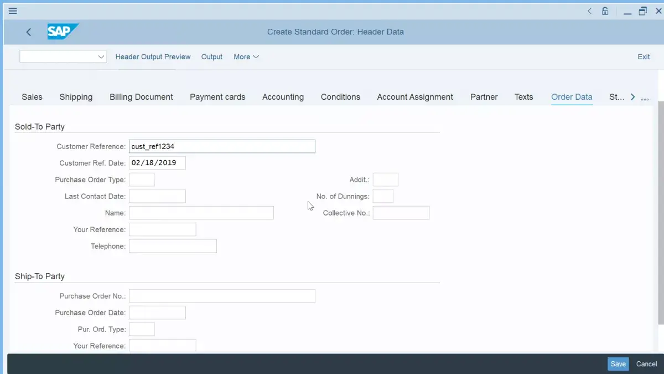Click the Purchase Order Date field
Image resolution: width=664 pixels, height=374 pixels.
point(157,312)
